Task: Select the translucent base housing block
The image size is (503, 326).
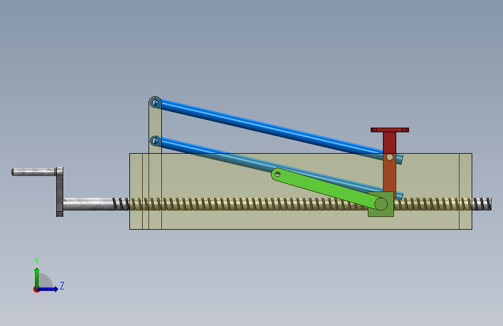Action: click(301, 191)
